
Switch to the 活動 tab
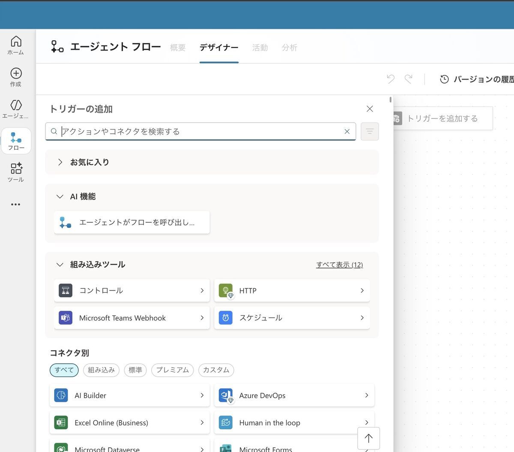pos(260,48)
